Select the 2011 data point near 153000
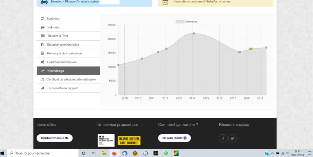Image resolution: width=313 pixels, height=157 pixels. pos(158,52)
